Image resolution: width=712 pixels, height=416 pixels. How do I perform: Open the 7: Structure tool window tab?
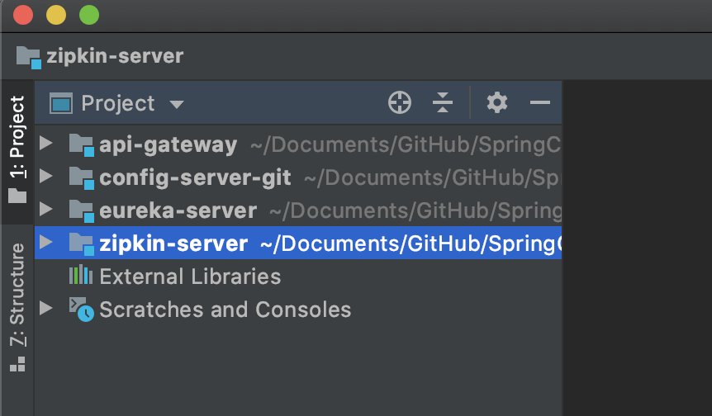(17, 310)
